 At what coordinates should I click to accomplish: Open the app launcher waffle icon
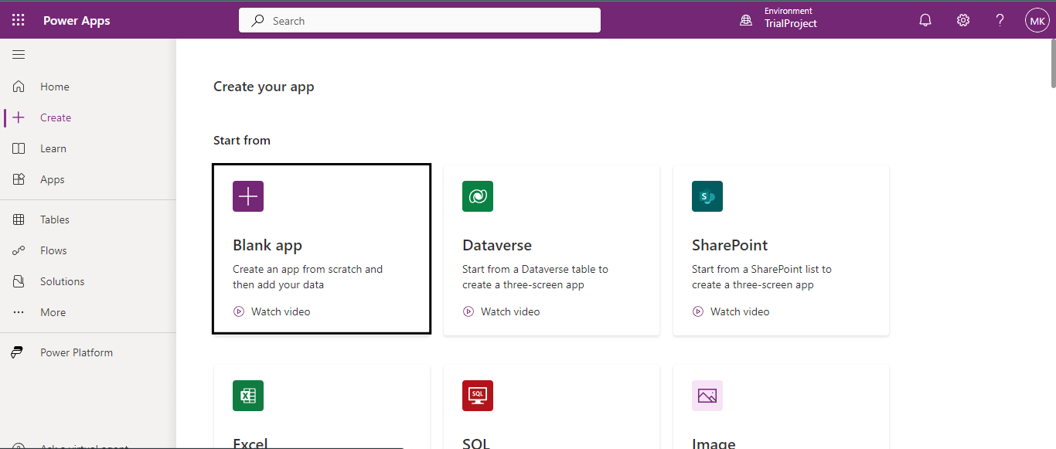pyautogui.click(x=18, y=20)
